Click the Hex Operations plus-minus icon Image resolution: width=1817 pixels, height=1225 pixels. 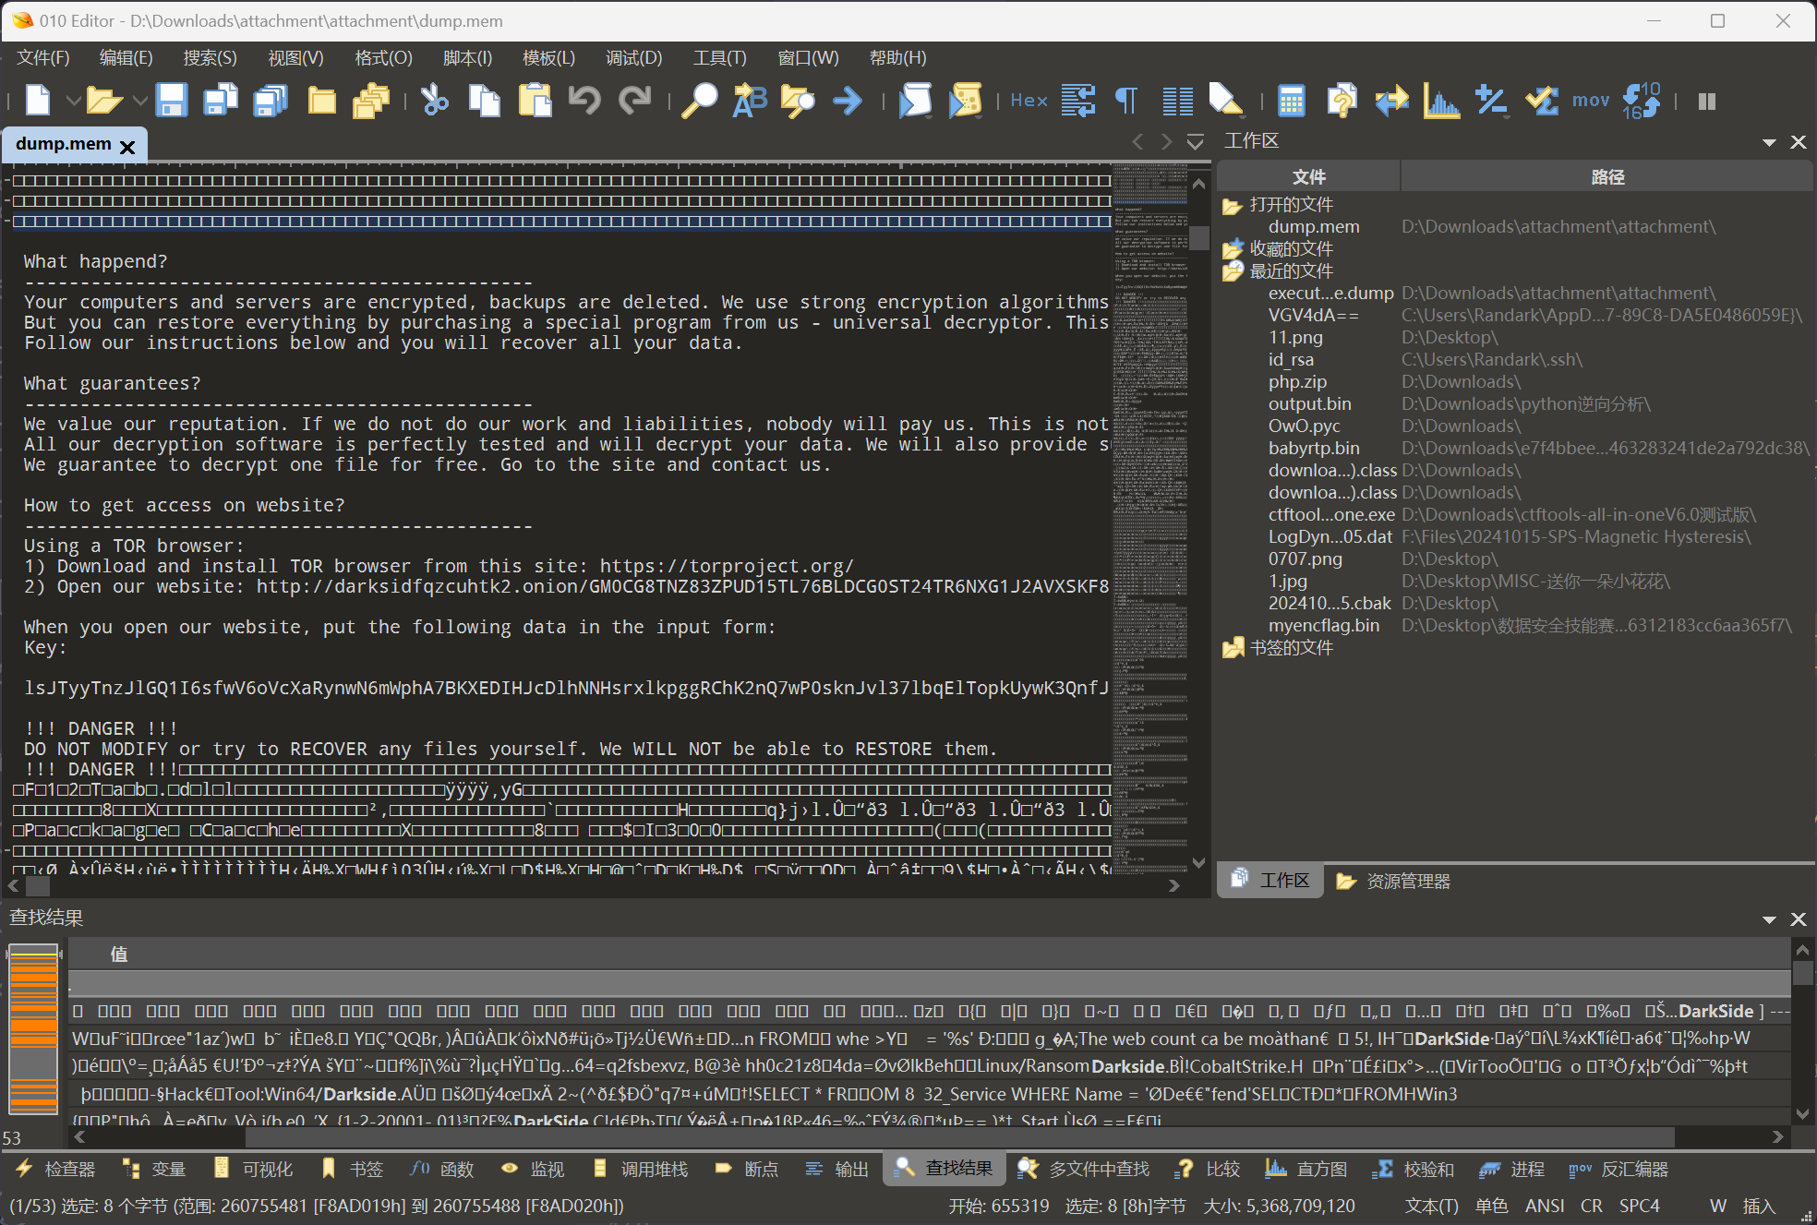pos(1491,100)
